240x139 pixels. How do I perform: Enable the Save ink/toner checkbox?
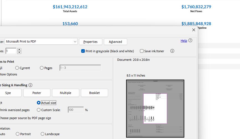coord(142,51)
